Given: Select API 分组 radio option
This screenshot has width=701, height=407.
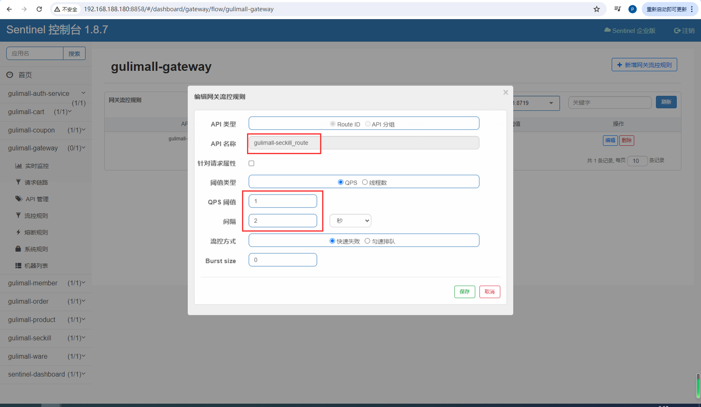Looking at the screenshot, I should [368, 124].
